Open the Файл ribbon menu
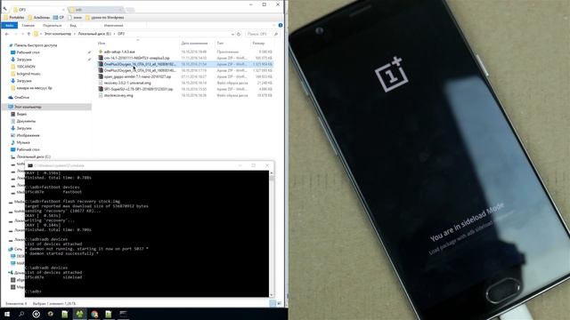This screenshot has height=320, width=570. point(10,26)
